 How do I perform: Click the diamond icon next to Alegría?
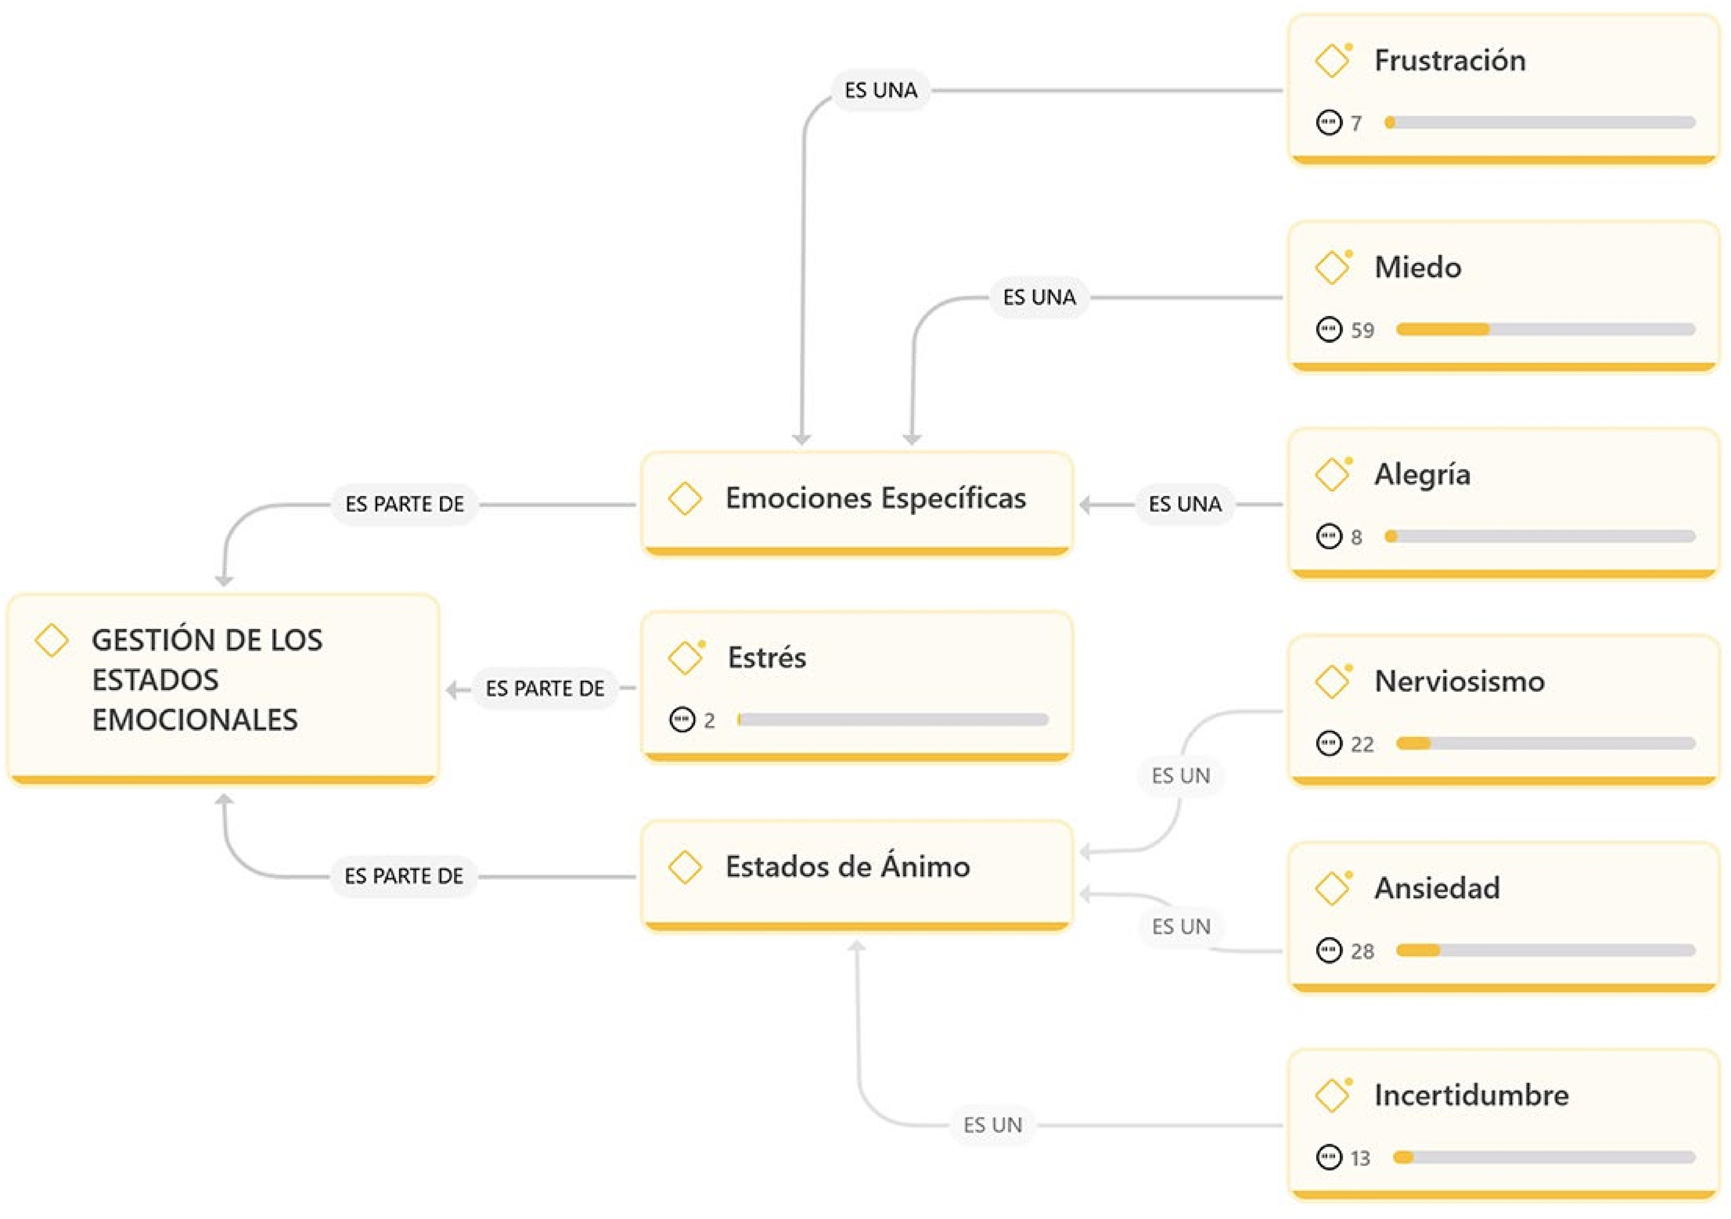coord(1332,475)
